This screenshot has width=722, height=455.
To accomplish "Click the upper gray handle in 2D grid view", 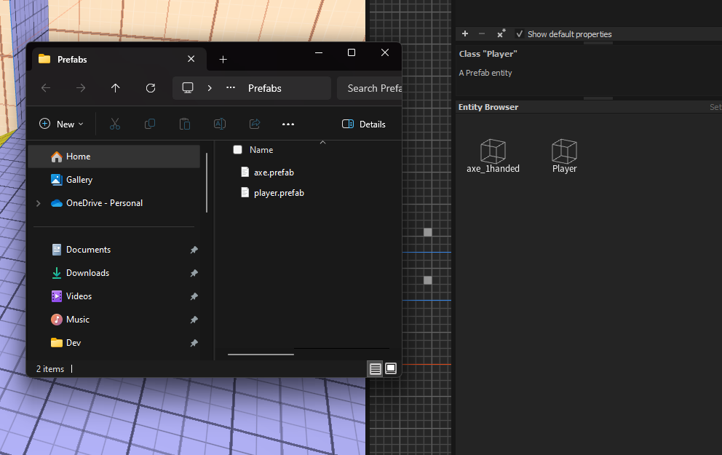I will point(428,232).
